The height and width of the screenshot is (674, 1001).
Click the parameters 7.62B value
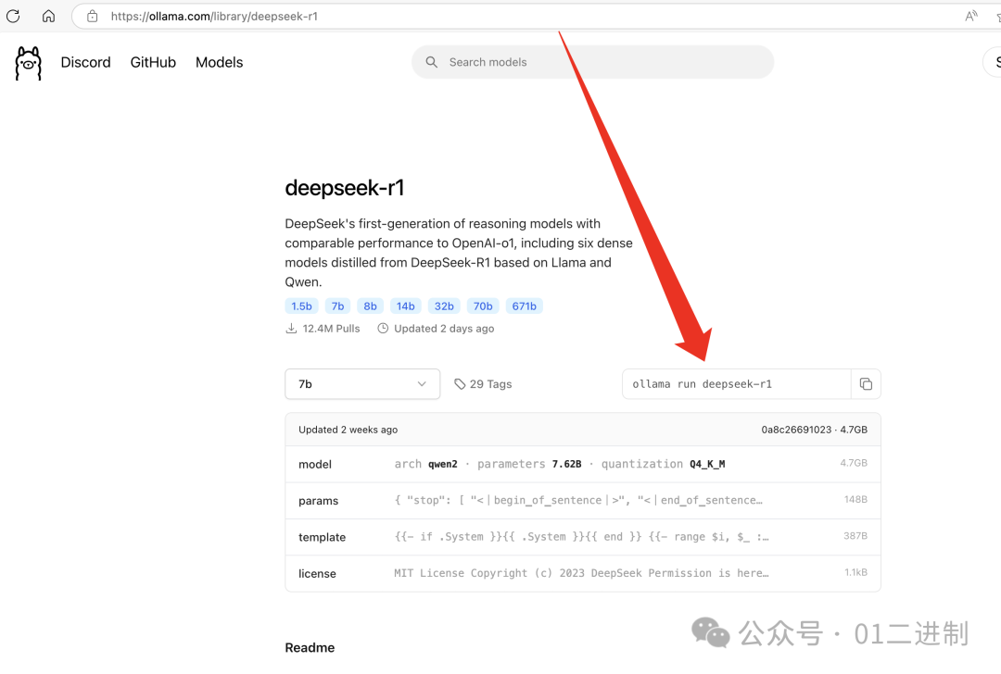(567, 464)
